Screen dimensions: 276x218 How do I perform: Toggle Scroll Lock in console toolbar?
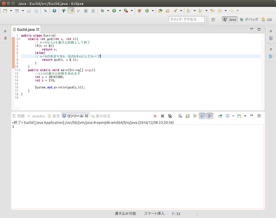pyautogui.click(x=187, y=116)
